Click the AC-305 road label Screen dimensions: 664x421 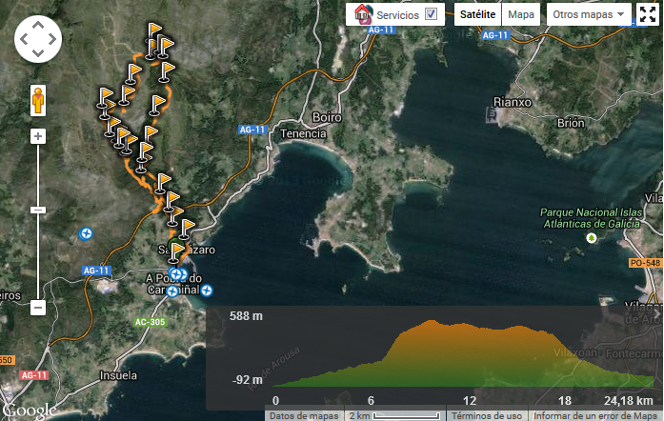tap(150, 322)
